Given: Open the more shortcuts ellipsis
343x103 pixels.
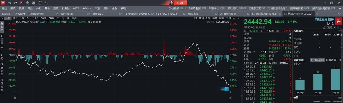Looking at the screenshot, I should pyautogui.click(x=339, y=8).
